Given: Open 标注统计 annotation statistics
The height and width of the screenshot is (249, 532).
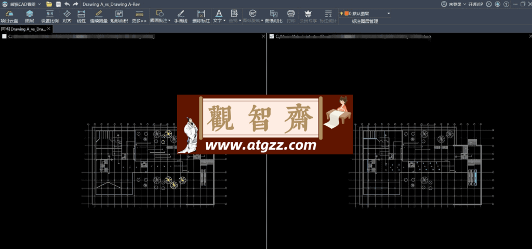Looking at the screenshot, I should point(328,16).
